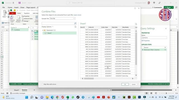The height and width of the screenshot is (100, 179).
Task: Open the Insert tab in Excel
Action: [x=16, y=7]
